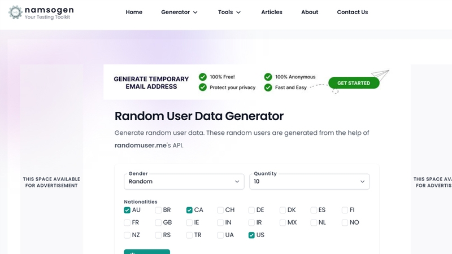Click the chevron arrow next to Tools

coord(238,12)
